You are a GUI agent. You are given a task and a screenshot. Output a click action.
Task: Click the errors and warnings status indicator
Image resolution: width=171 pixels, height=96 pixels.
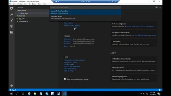(x=13, y=90)
